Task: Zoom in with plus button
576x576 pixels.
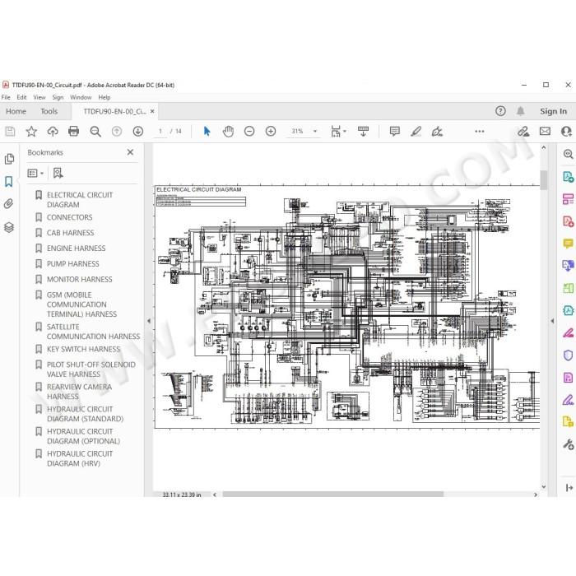Action: tap(271, 131)
